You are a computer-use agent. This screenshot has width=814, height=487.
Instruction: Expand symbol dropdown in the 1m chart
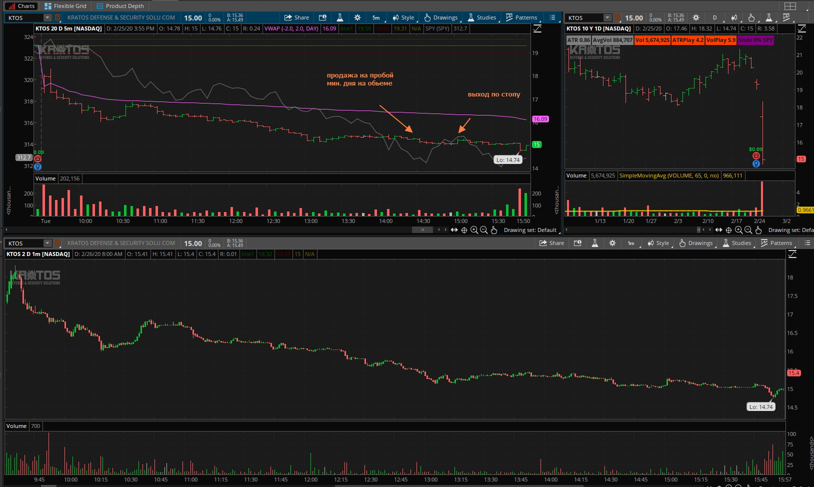tap(47, 243)
